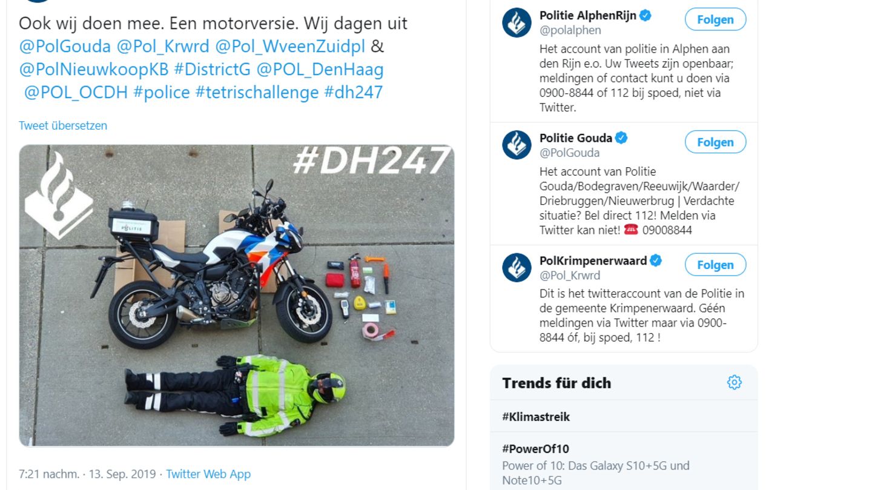Image resolution: width=872 pixels, height=490 pixels.
Task: Open the motorcycle tweet photo
Action: 237,296
